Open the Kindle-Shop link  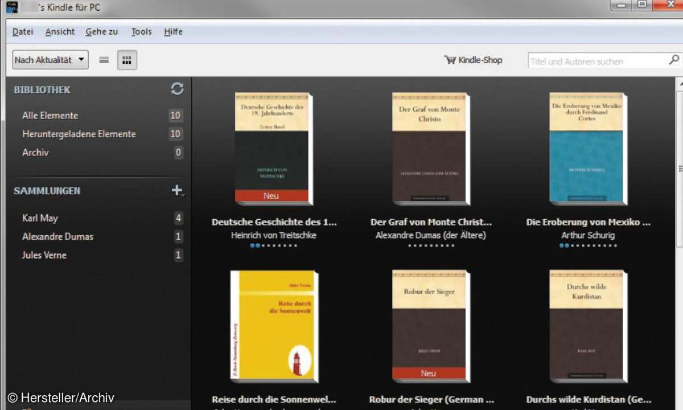point(473,60)
